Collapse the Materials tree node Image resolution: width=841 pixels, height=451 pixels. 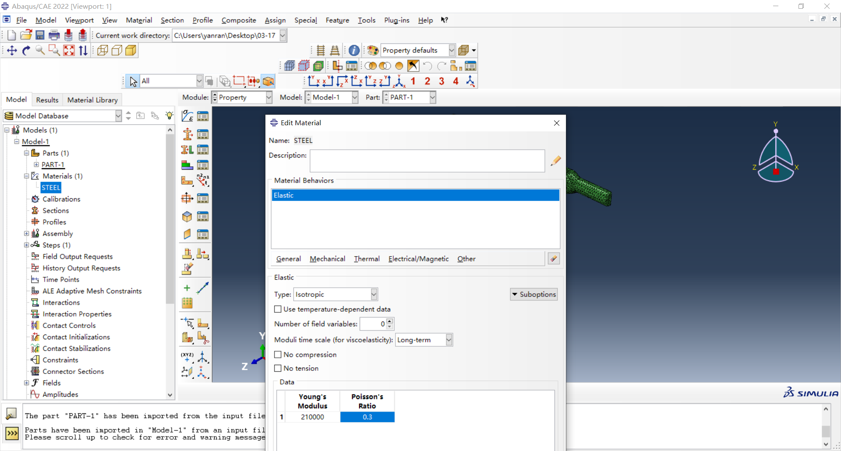[x=26, y=176]
